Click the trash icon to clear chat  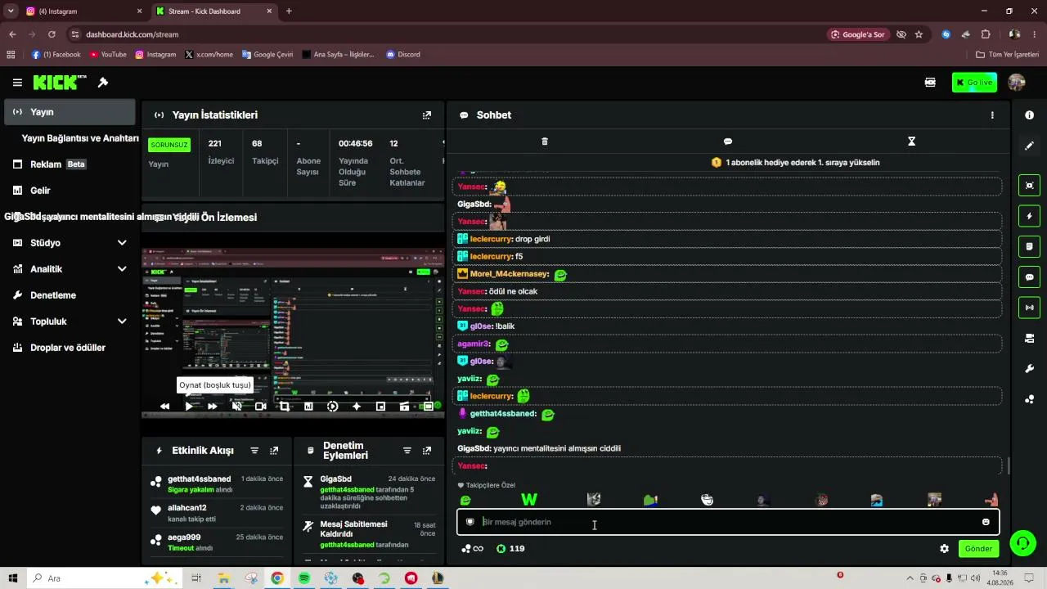coord(545,142)
